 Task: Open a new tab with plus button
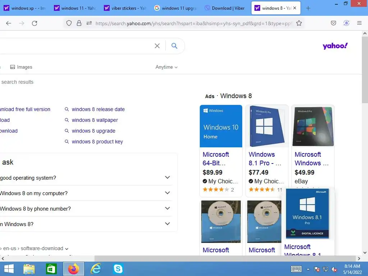click(x=308, y=8)
